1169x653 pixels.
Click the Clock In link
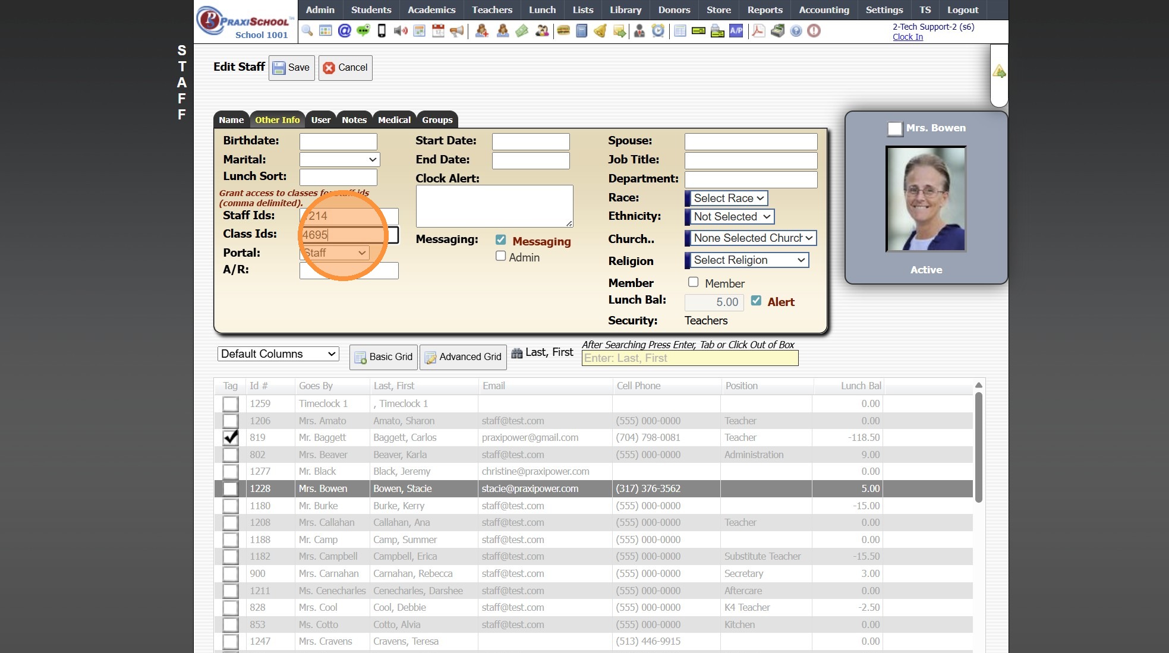click(x=908, y=37)
